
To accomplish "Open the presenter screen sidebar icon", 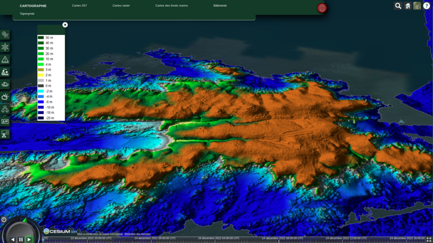I will pyautogui.click(x=5, y=134).
